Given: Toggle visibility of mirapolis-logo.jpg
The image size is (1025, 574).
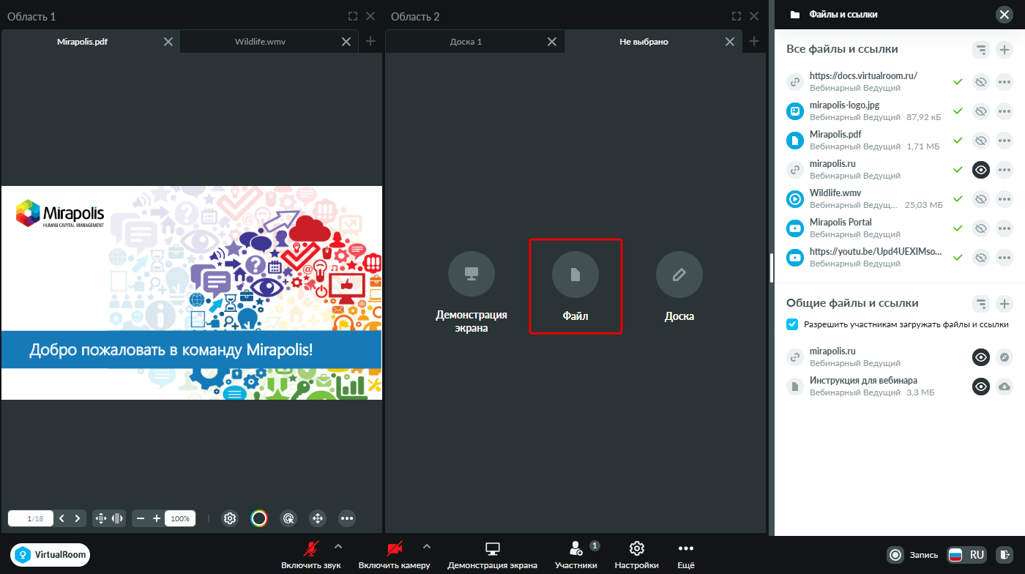Looking at the screenshot, I should pos(981,111).
